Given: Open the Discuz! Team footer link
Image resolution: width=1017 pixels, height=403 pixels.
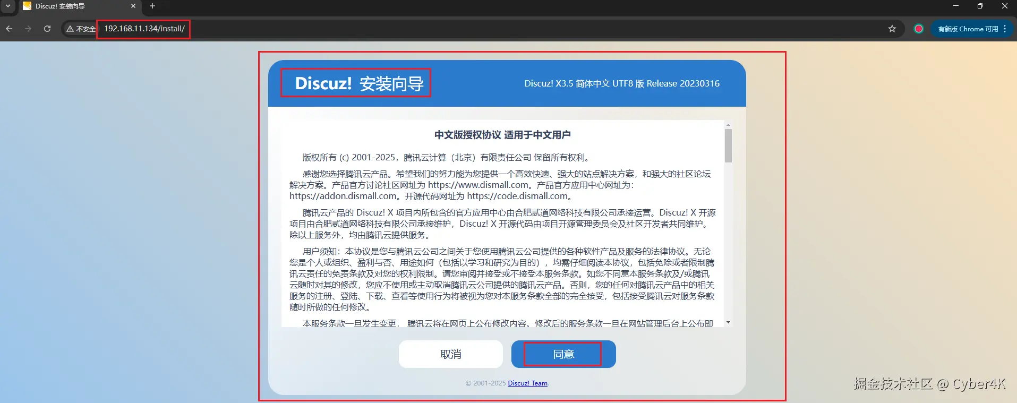Looking at the screenshot, I should [x=527, y=383].
